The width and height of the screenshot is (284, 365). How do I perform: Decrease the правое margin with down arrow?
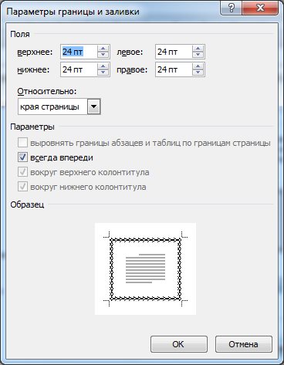198,72
